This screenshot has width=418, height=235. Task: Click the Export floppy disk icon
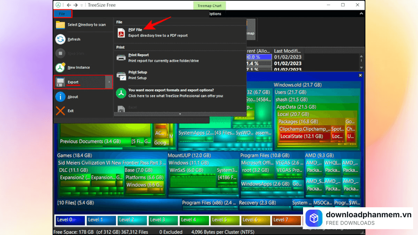click(60, 82)
